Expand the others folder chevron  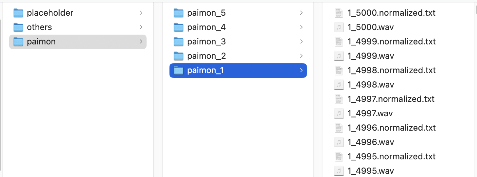coord(141,27)
